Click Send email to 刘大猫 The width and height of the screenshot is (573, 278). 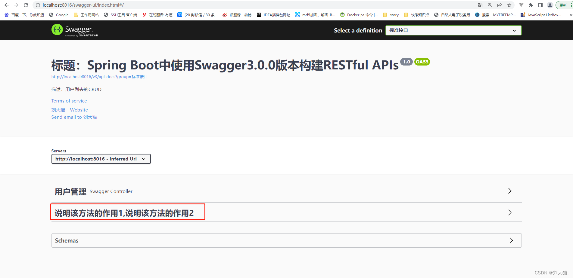pyautogui.click(x=74, y=117)
